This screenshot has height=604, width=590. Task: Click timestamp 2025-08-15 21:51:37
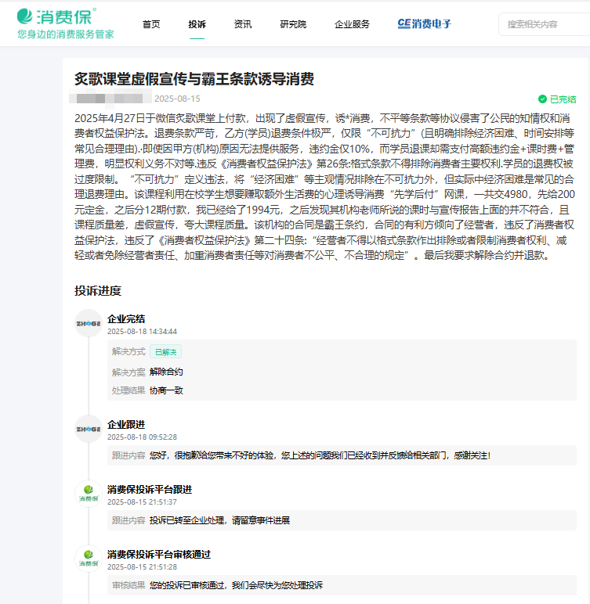click(x=142, y=502)
